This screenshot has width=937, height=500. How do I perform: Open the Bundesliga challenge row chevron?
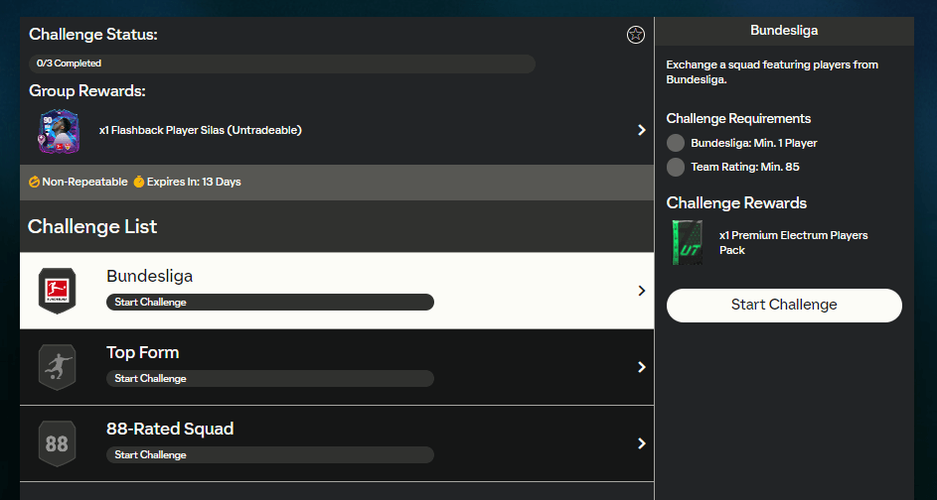pyautogui.click(x=641, y=291)
